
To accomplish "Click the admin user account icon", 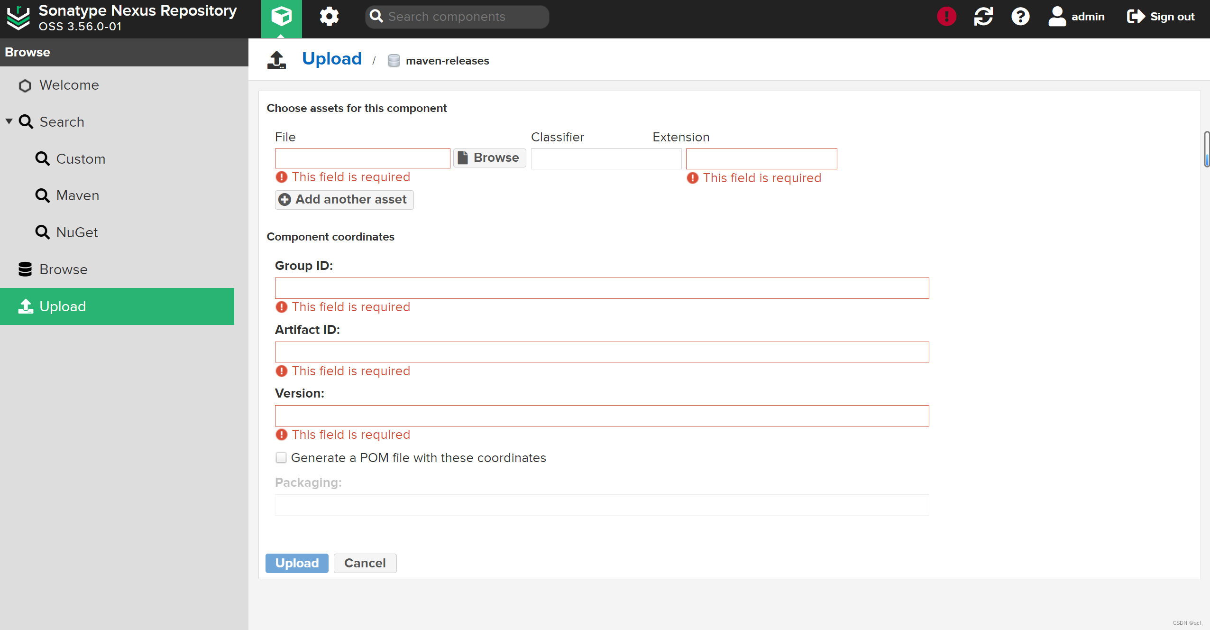I will point(1058,16).
